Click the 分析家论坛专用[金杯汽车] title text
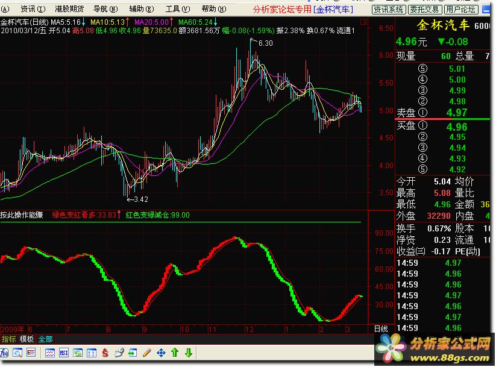This screenshot has height=367, width=496. tap(303, 10)
